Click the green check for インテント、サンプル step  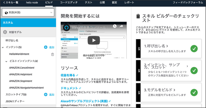194,71
